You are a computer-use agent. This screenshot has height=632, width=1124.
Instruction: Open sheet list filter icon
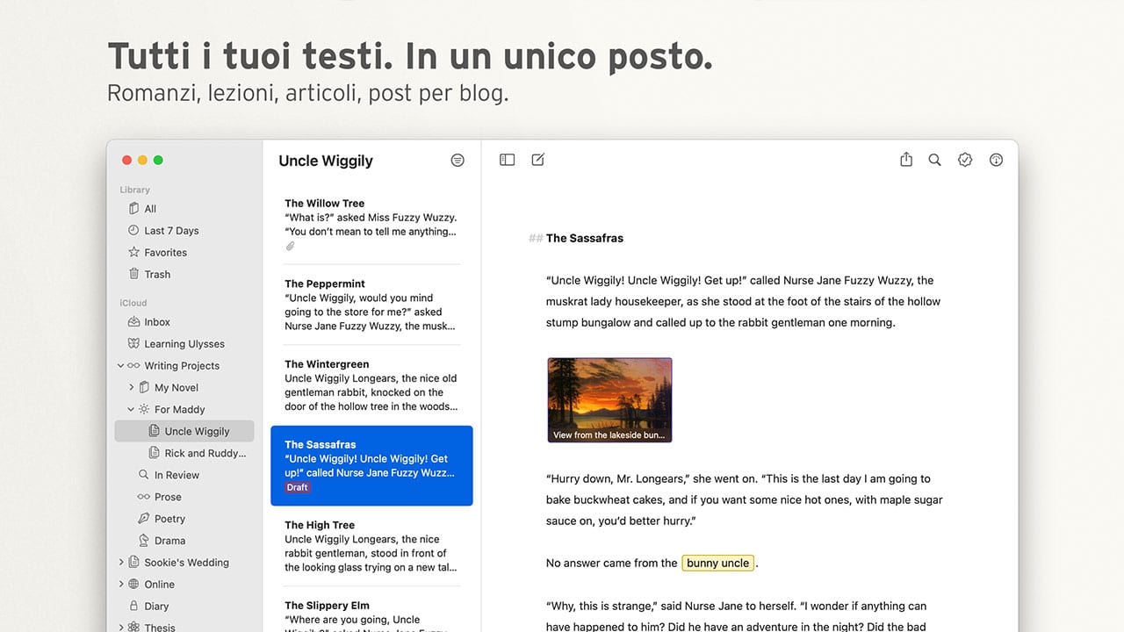coord(458,161)
